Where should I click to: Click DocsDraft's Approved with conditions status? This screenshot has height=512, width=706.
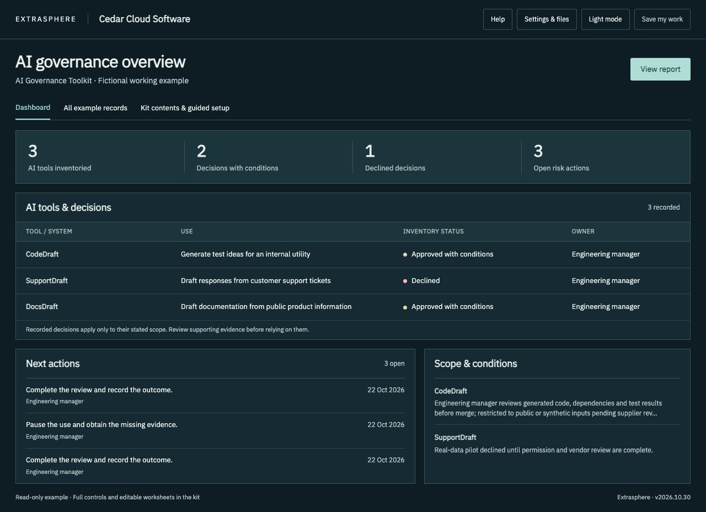point(448,307)
